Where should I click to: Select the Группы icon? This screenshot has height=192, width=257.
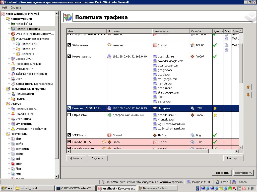point(13,99)
